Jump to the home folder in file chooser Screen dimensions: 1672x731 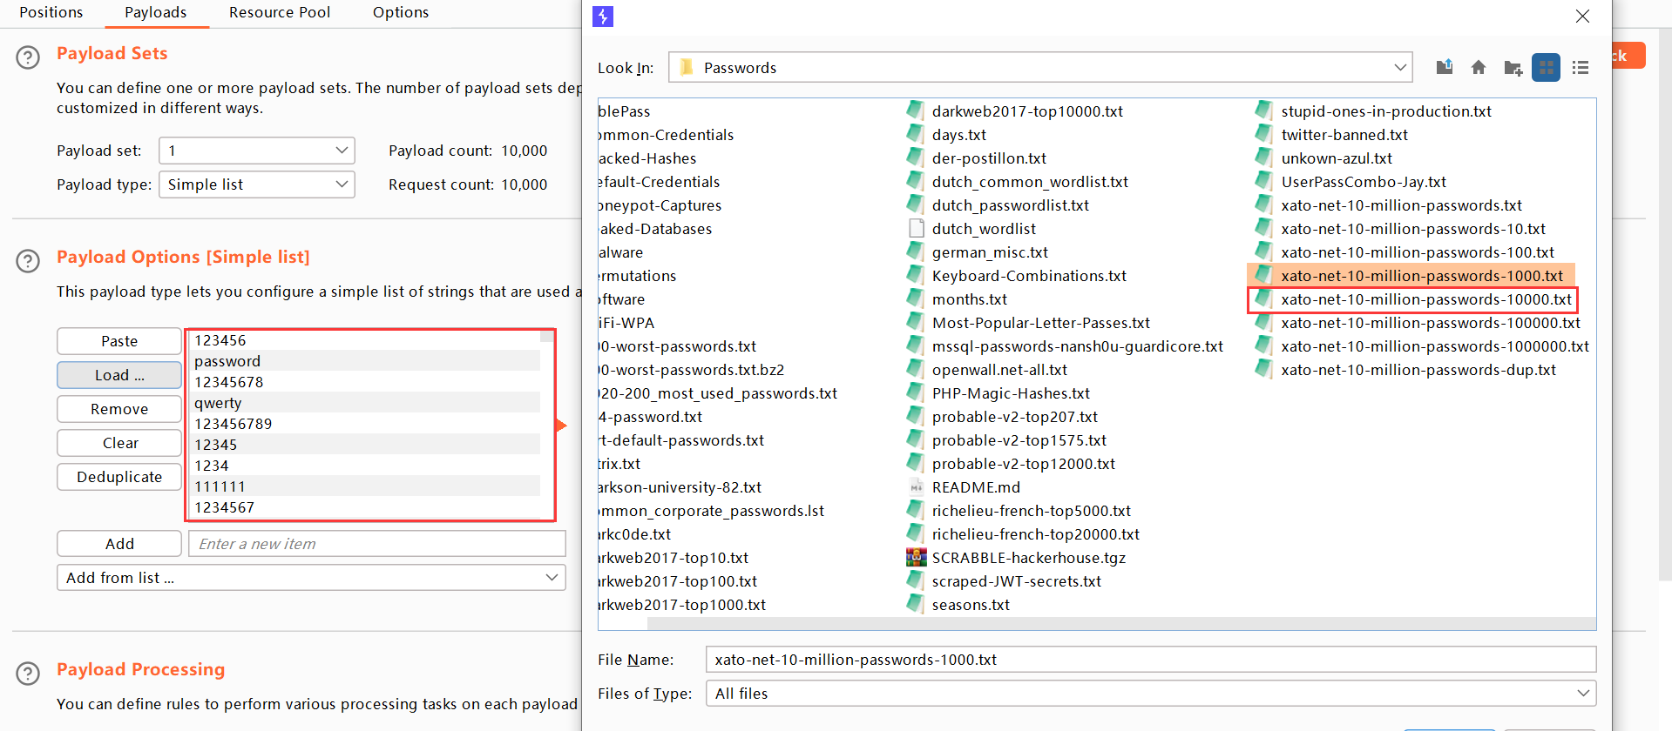click(x=1479, y=67)
